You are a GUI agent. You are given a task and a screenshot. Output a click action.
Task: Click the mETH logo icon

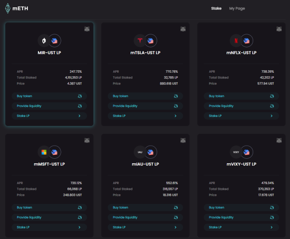click(x=8, y=8)
